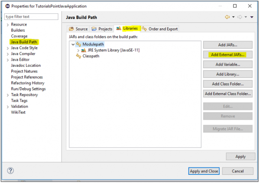
Task: Expand the JRE System Library node
Action: pyautogui.click(x=78, y=50)
